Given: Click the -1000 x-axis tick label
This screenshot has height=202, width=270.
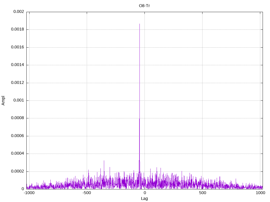Looking at the screenshot, I should coord(29,193).
